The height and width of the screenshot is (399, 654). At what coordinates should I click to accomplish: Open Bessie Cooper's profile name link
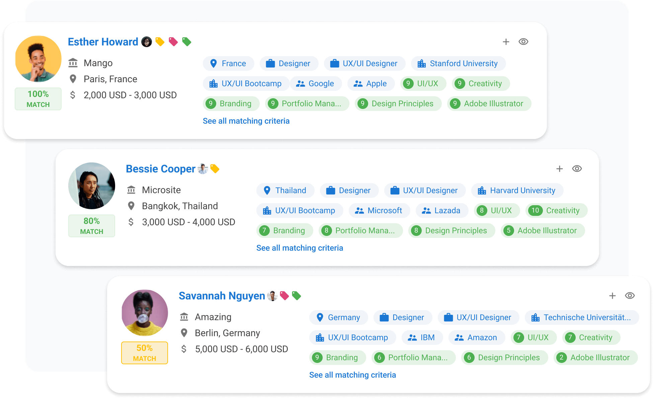160,169
